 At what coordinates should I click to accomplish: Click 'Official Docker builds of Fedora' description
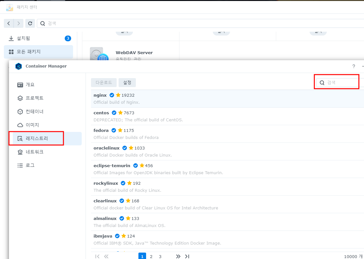click(x=126, y=137)
